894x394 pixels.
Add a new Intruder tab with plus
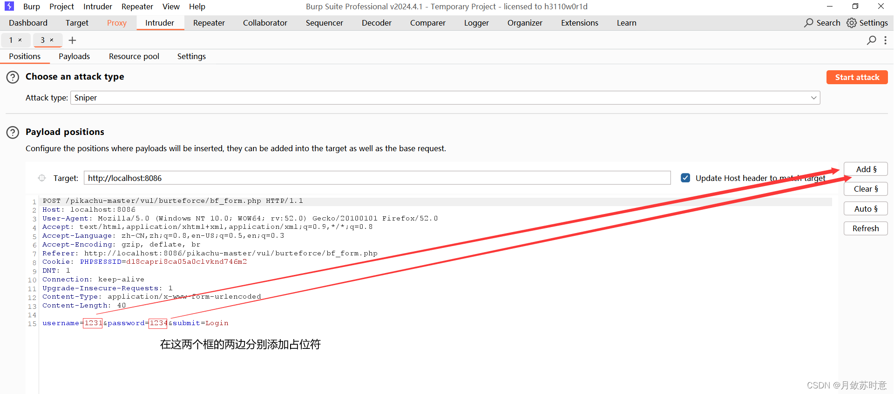[x=72, y=40]
